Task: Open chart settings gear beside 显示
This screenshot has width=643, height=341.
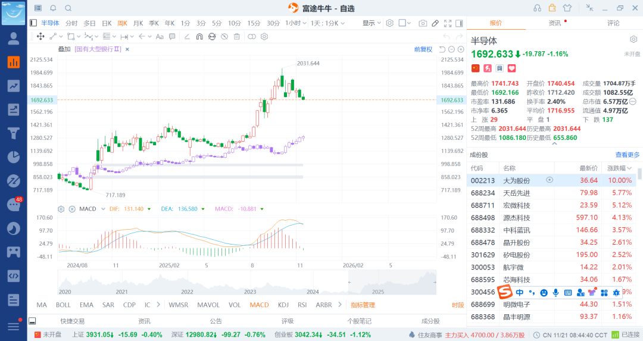Action: click(x=389, y=23)
